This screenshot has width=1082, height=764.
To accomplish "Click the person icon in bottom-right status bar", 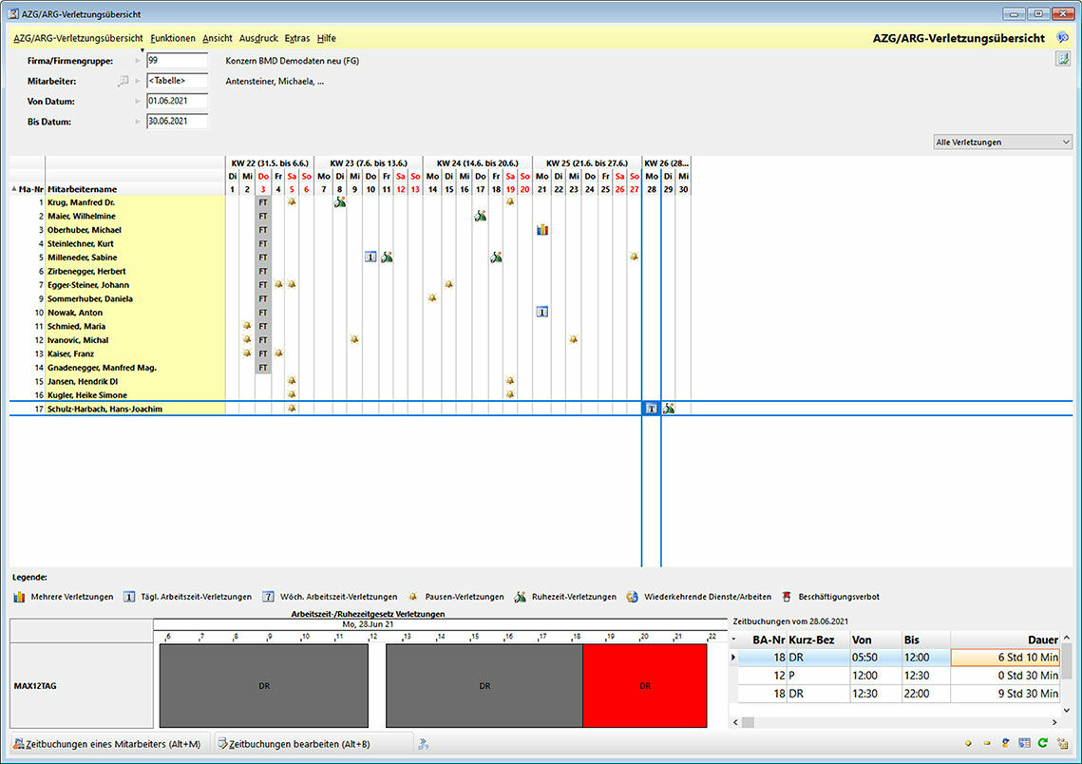I will click(x=1006, y=743).
